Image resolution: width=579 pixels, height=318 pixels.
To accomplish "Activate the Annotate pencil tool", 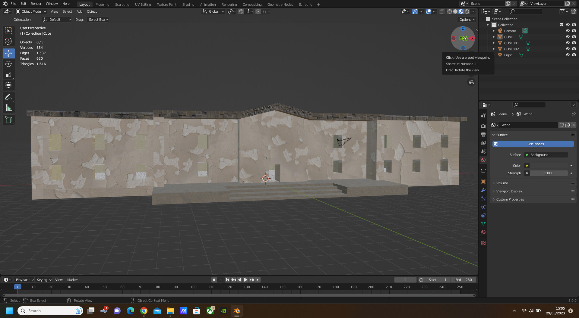I will click(x=8, y=97).
